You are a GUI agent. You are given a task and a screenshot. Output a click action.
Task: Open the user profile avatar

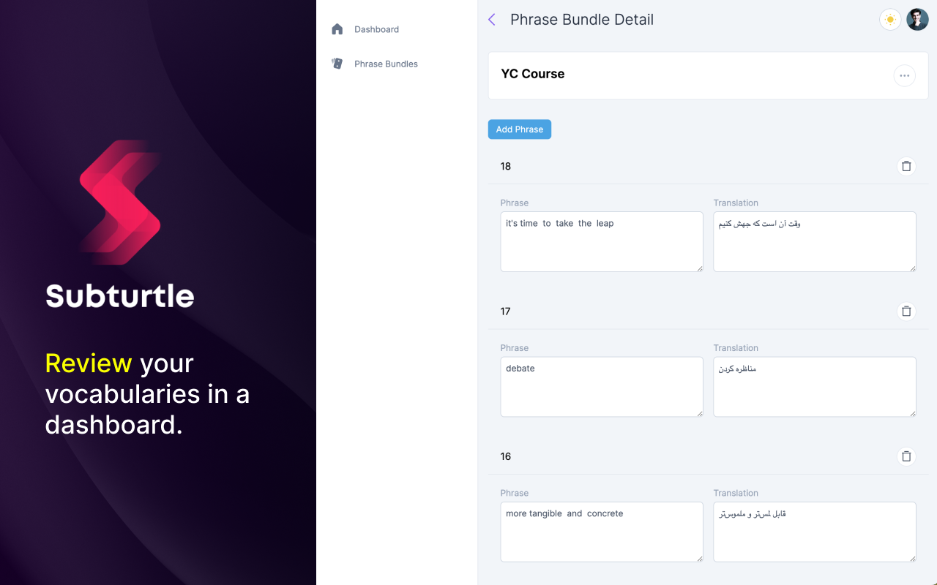point(917,20)
